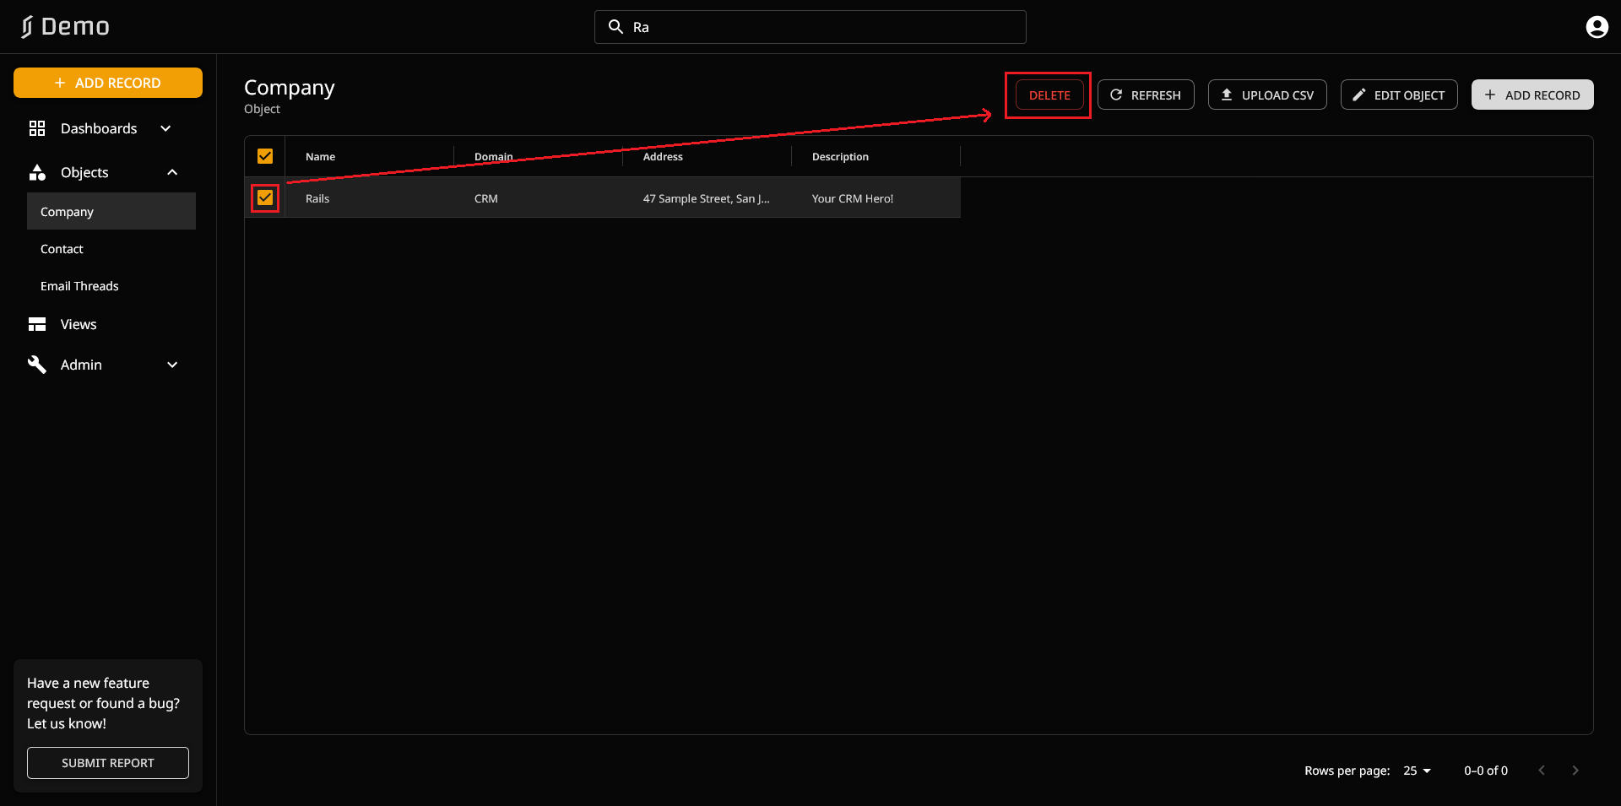Click the Admin wrench icon

pos(37,365)
